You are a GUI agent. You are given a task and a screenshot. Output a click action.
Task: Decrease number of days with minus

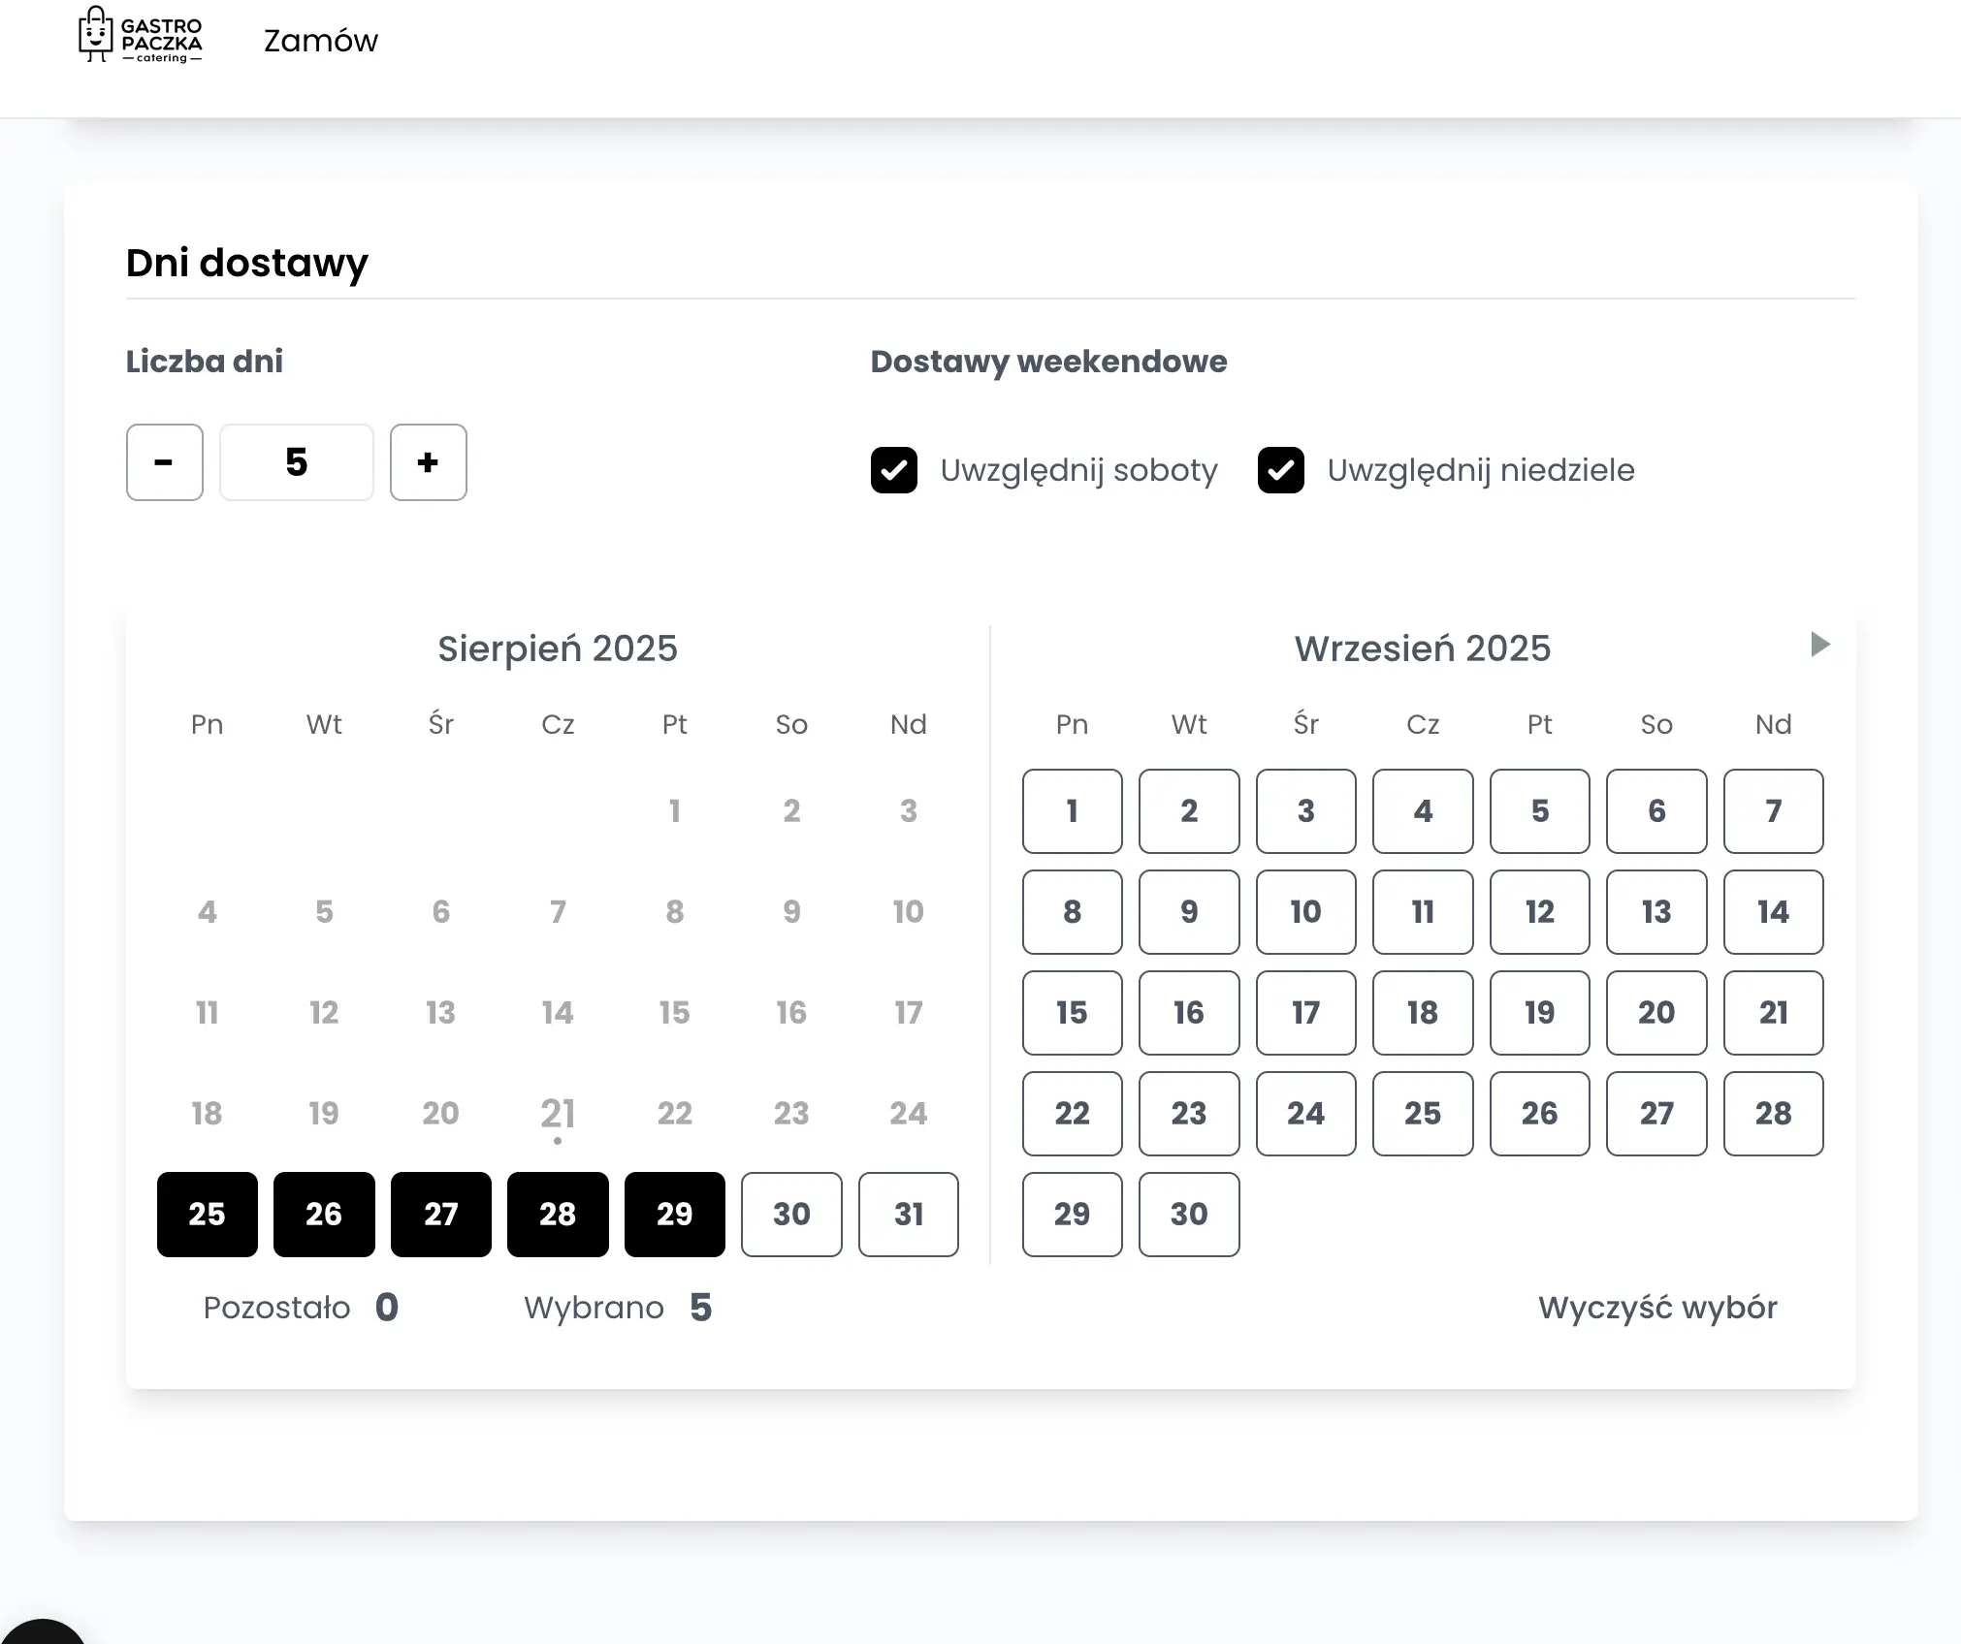164,462
